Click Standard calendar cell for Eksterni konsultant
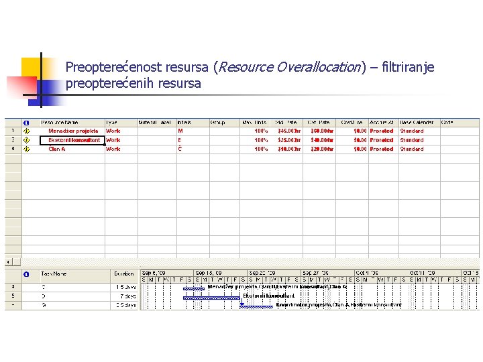The width and height of the screenshot is (483, 362). pyautogui.click(x=419, y=140)
